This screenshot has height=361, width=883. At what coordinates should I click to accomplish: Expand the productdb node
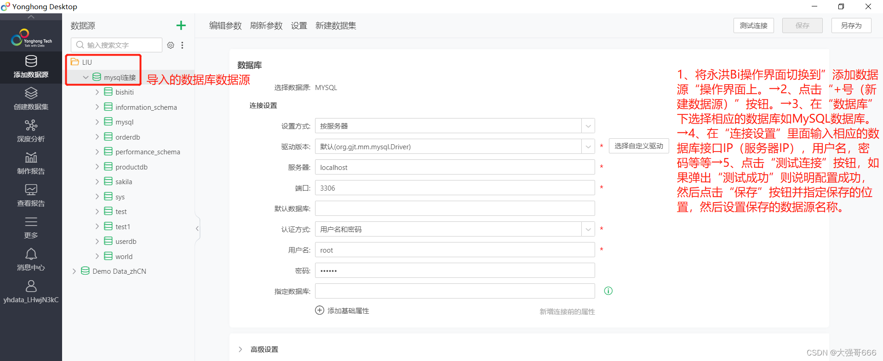[x=97, y=166]
